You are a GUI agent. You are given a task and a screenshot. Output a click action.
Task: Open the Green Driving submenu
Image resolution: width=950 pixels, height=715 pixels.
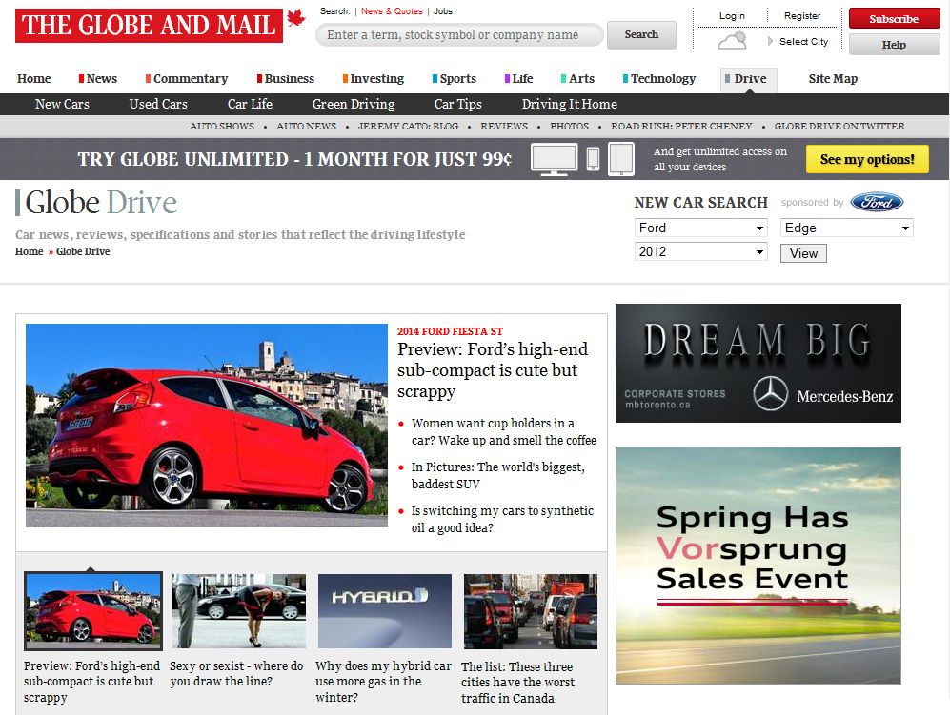[354, 104]
